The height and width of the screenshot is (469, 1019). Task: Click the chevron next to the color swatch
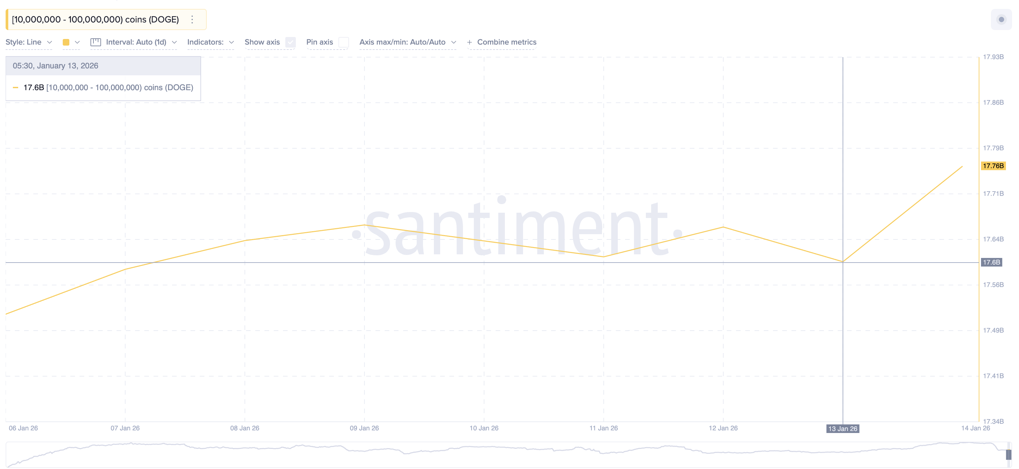coord(77,42)
